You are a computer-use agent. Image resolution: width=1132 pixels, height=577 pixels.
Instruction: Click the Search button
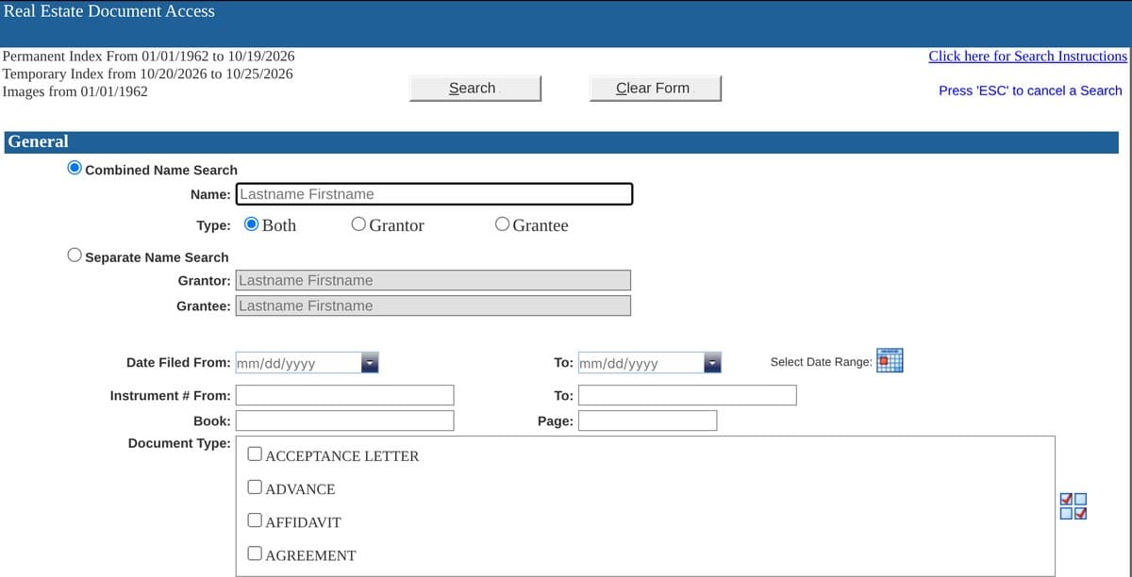[475, 88]
